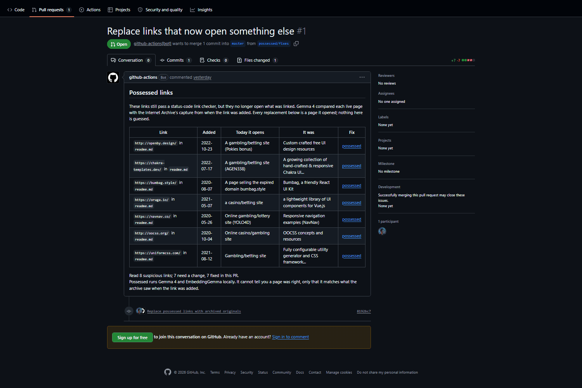Open the Files changed tab
Viewport: 582px width, 388px height.
(257, 60)
